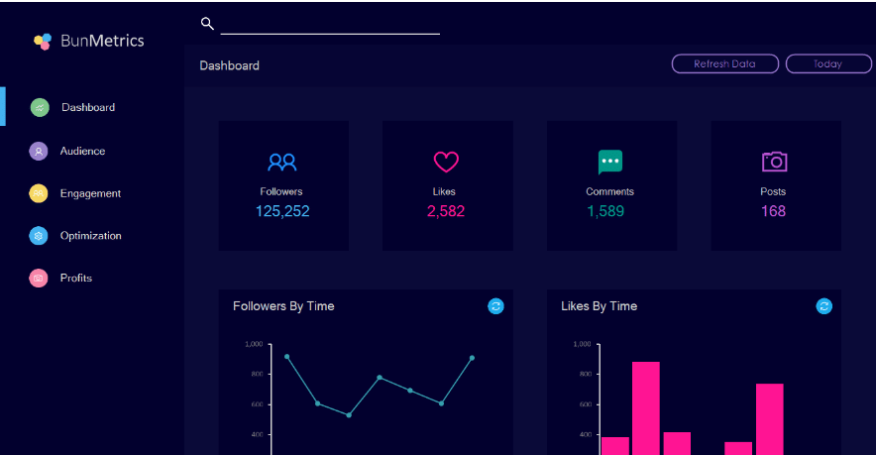
Task: Open the purple Audience sidebar icon
Action: click(39, 151)
